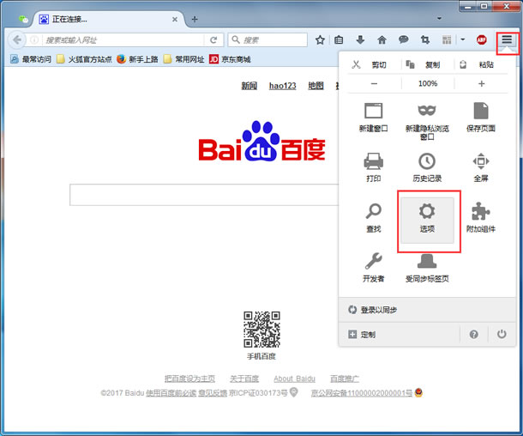
Task: Close the 正在连接 tab
Action: [x=175, y=20]
